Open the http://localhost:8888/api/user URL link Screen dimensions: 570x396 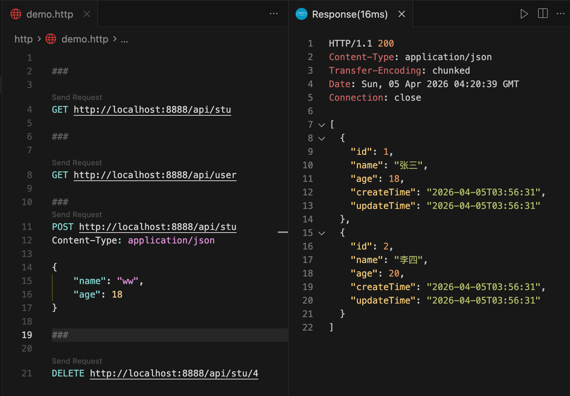click(x=155, y=175)
